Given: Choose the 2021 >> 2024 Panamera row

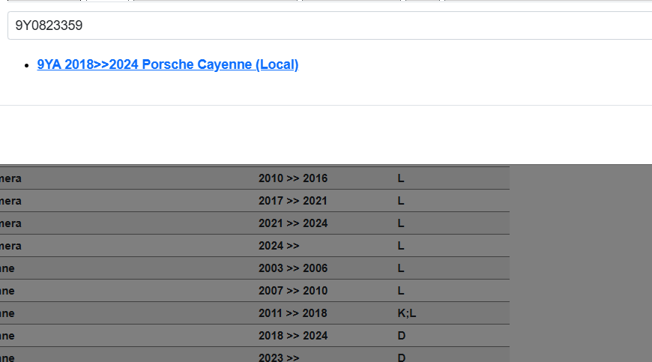Looking at the screenshot, I should point(292,223).
